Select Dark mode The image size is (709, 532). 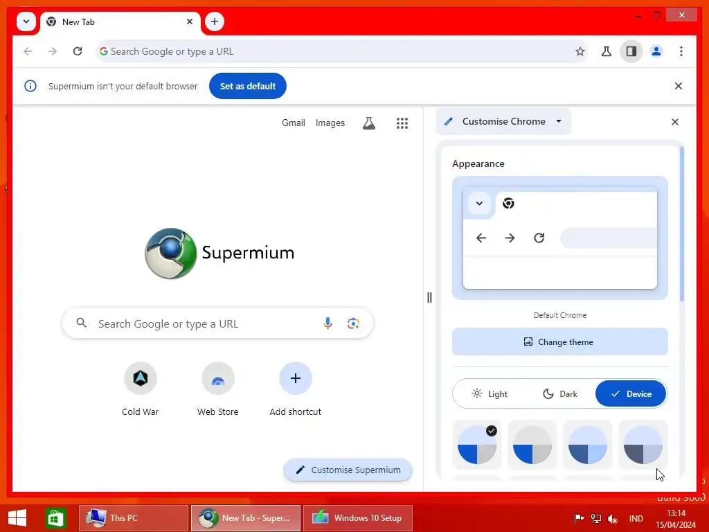[559, 394]
